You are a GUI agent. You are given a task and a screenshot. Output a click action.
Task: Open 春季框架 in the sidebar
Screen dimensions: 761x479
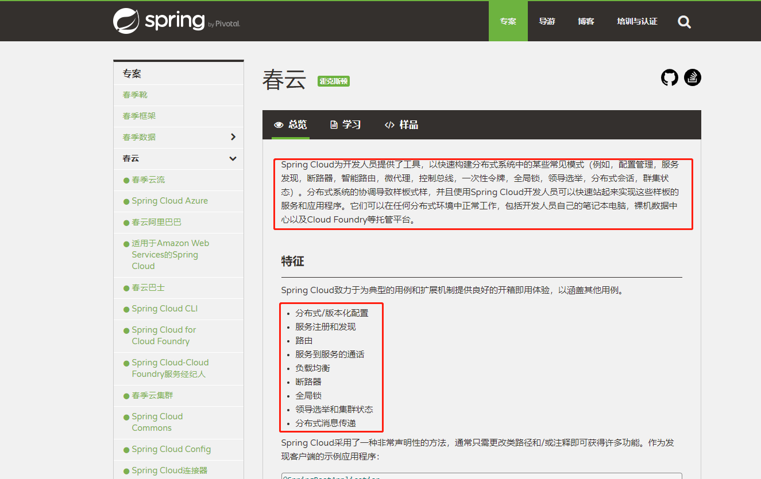(139, 116)
